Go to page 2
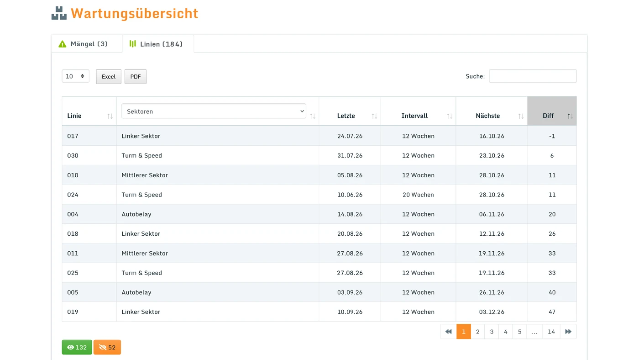This screenshot has height=360, width=639. point(478,332)
